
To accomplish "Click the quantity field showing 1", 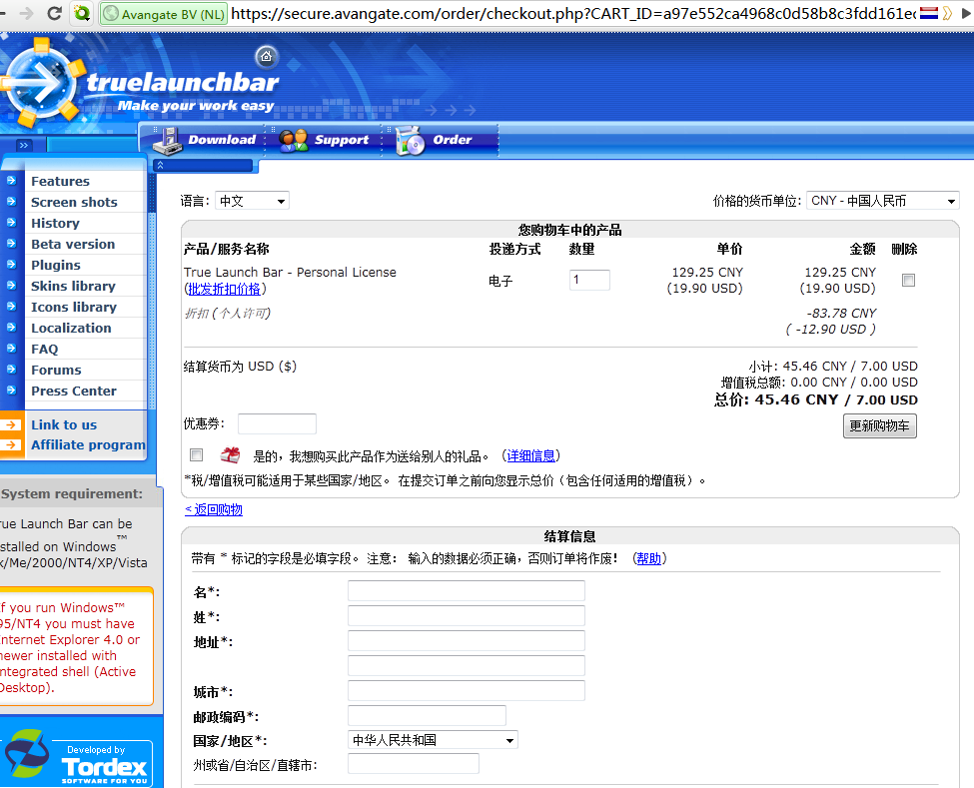I will click(589, 280).
